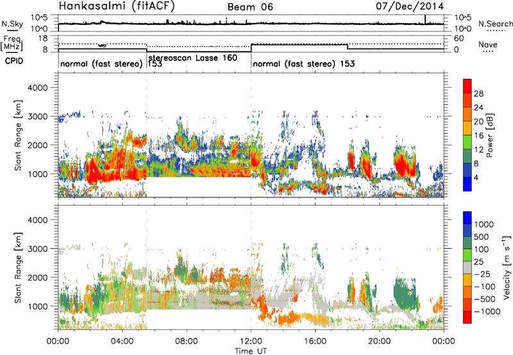
Task: Click the 08:00 time axis tick
Action: (x=186, y=342)
